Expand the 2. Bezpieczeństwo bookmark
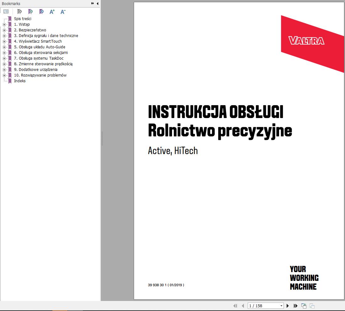 point(4,30)
